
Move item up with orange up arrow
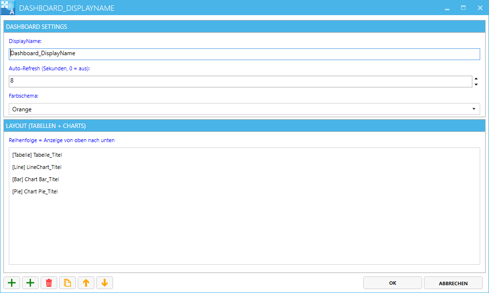(86, 283)
